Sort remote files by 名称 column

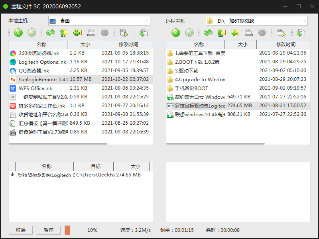(195, 45)
